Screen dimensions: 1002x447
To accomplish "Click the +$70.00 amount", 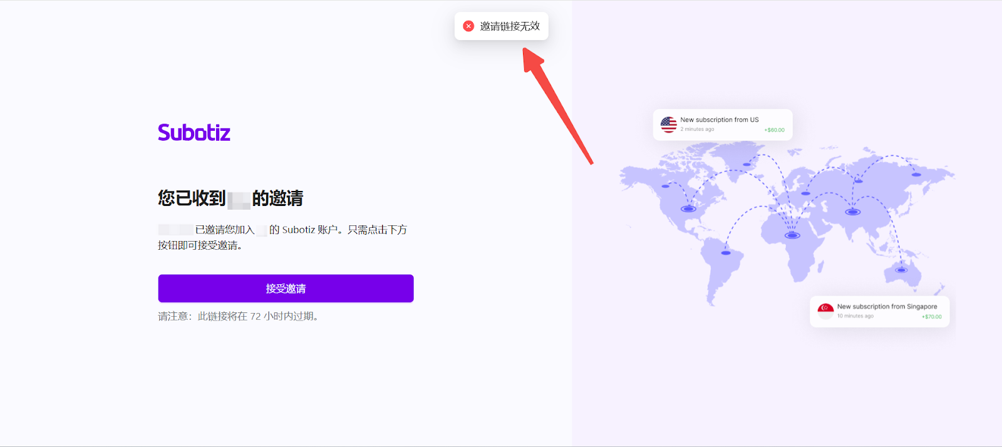I will [x=931, y=317].
